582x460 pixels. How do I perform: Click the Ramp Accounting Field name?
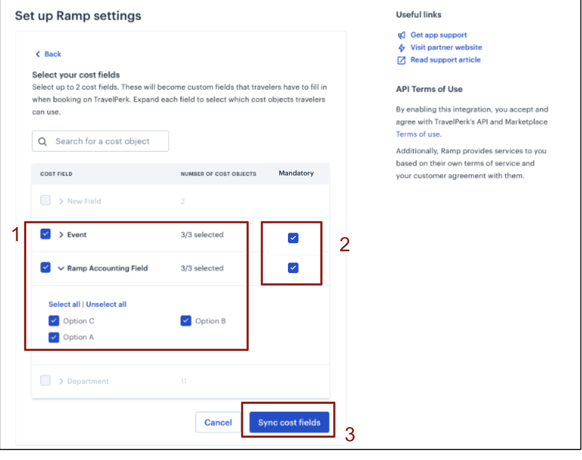coord(107,269)
